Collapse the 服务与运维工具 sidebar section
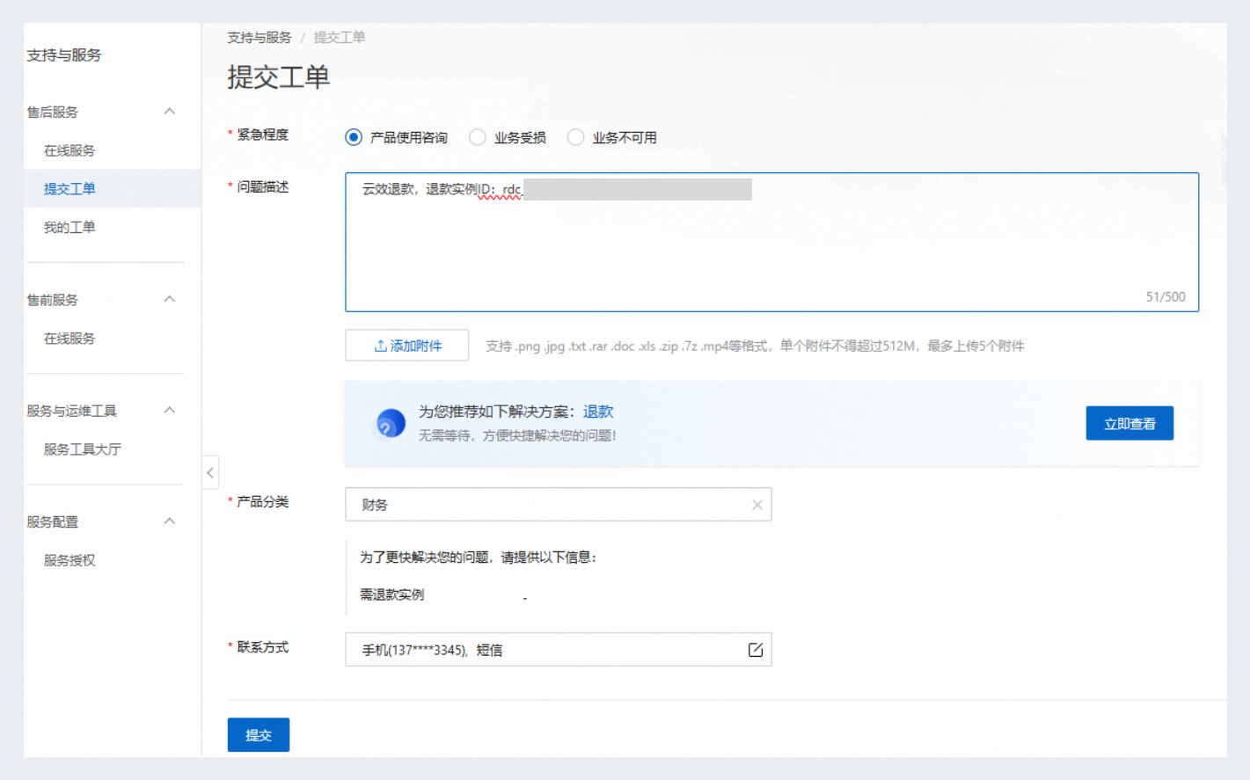Screen dimensions: 1250x780 (170, 411)
